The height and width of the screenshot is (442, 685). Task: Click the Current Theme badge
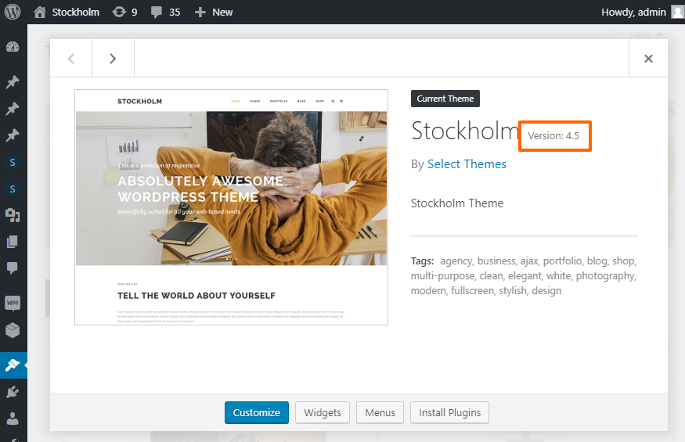click(x=445, y=99)
